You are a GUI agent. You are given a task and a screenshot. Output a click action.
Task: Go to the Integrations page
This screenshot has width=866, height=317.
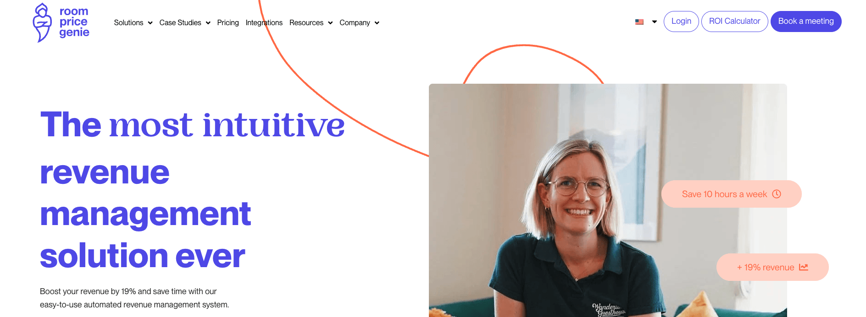coord(264,22)
